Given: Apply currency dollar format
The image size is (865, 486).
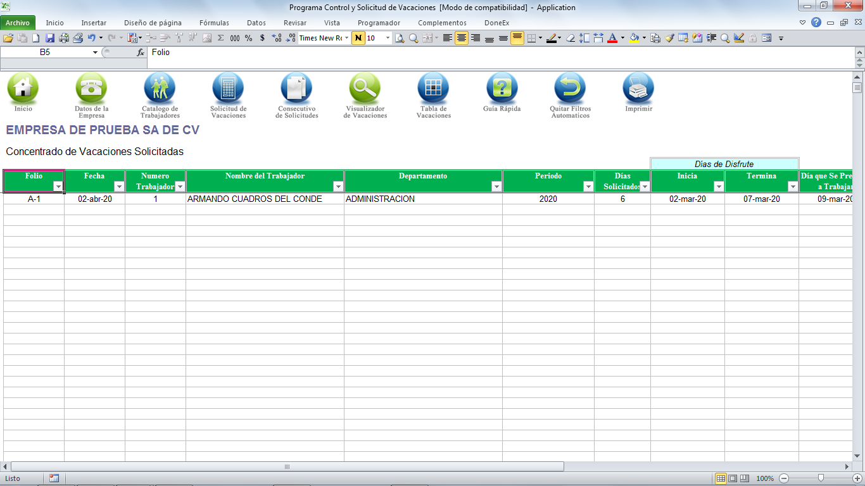Looking at the screenshot, I should (262, 38).
